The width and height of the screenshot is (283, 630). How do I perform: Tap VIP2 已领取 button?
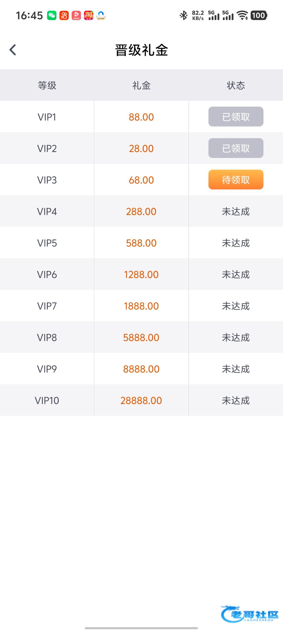(x=236, y=148)
